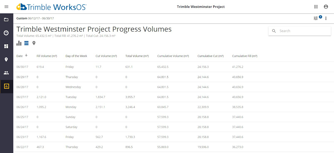This screenshot has width=334, height=153.
Task: Open the apps grid launcher icon
Action: [316, 7]
